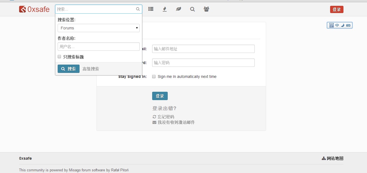Submit the form with the blue 登录 button
367x173 pixels.
(x=160, y=96)
